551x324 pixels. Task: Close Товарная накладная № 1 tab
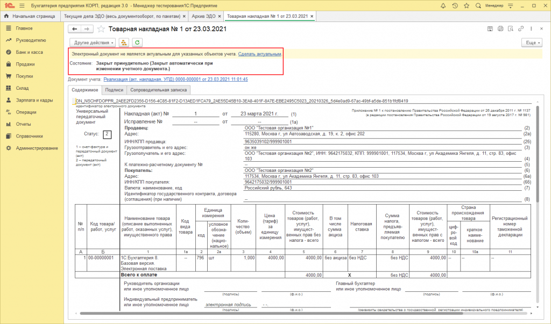coord(312,16)
